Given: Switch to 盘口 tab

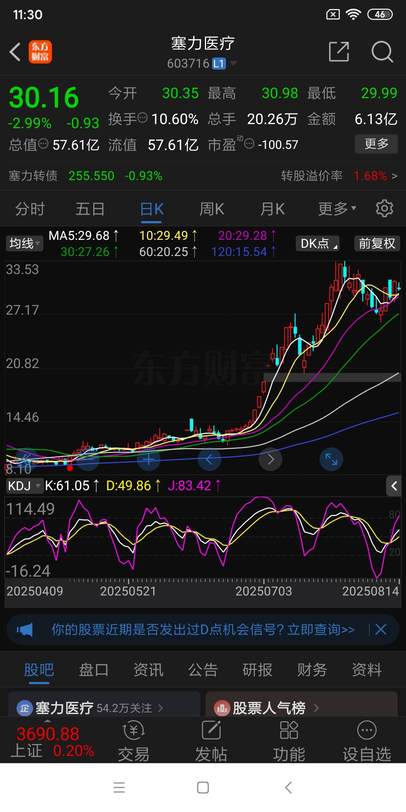Looking at the screenshot, I should coord(94,670).
